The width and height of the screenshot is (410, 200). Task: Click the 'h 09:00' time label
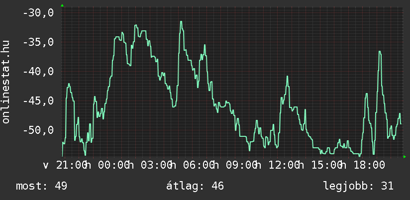[235, 165]
